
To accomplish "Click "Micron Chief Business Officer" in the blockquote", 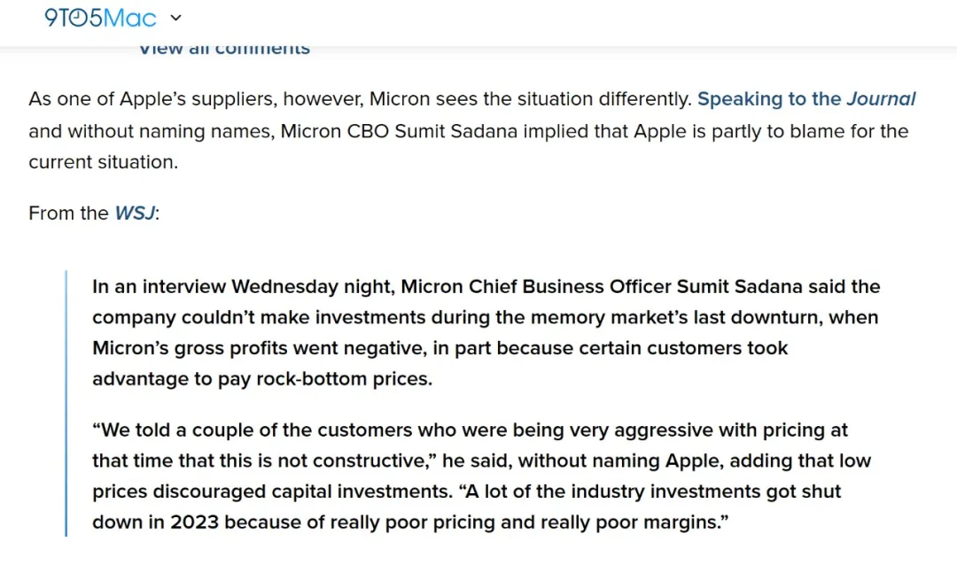I will click(x=536, y=287).
